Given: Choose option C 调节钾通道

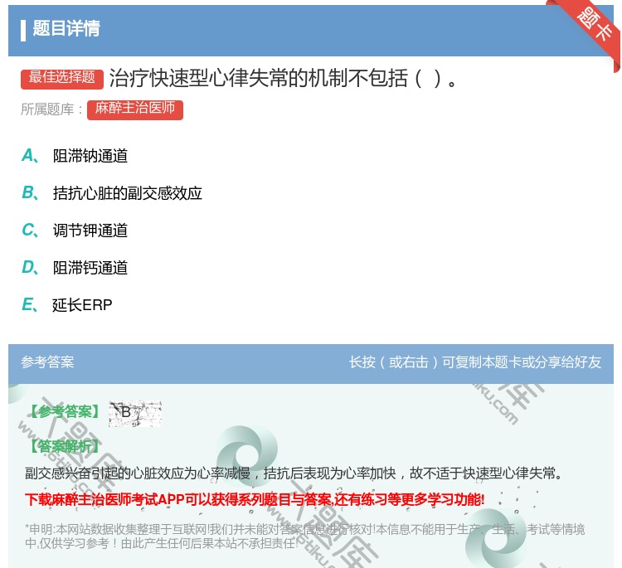Looking at the screenshot, I should point(90,231).
